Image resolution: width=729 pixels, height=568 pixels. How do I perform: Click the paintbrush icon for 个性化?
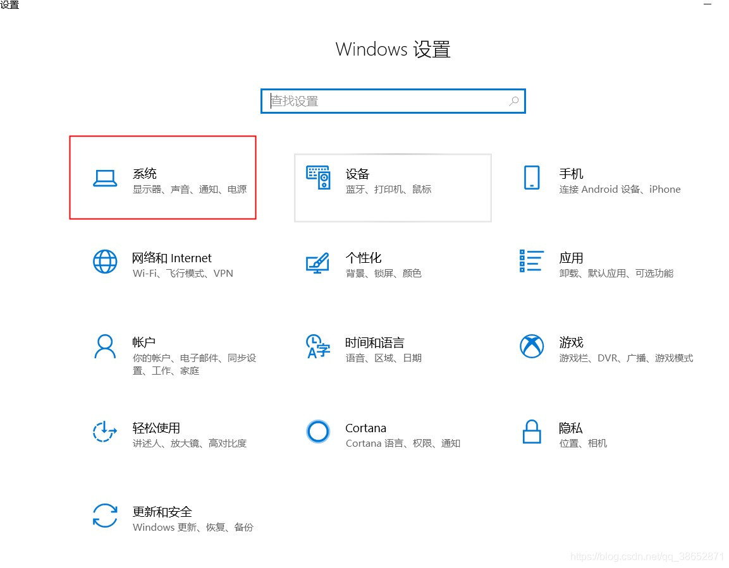pyautogui.click(x=318, y=263)
